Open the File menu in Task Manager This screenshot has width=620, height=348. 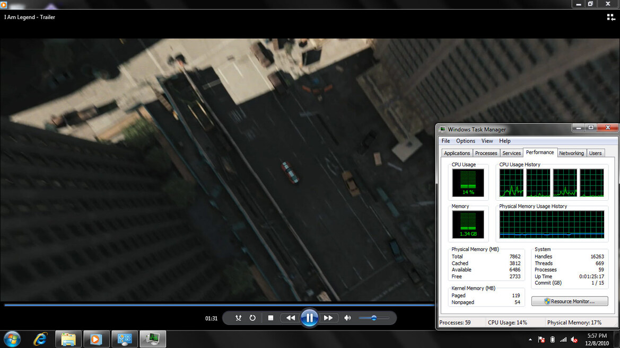[446, 141]
